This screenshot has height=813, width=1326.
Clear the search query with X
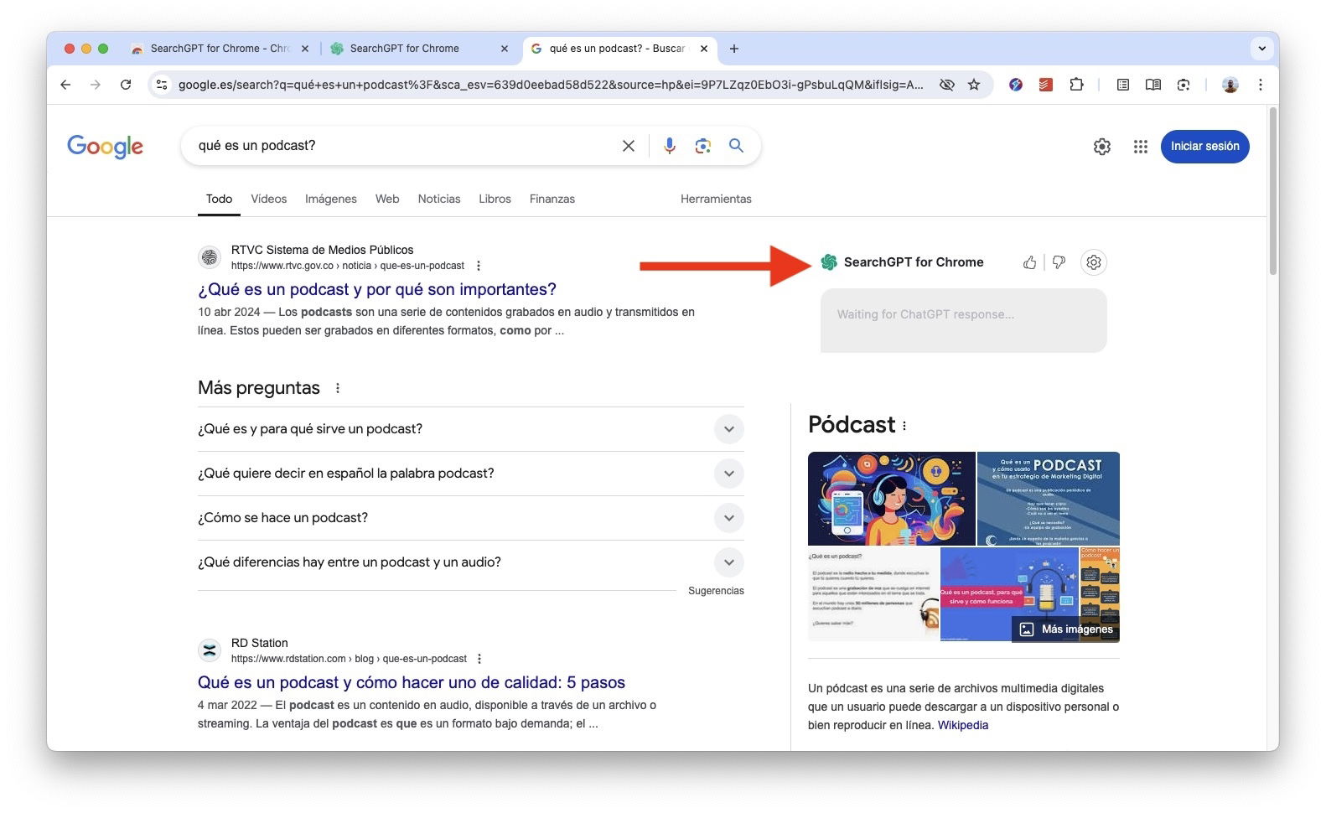pos(629,146)
